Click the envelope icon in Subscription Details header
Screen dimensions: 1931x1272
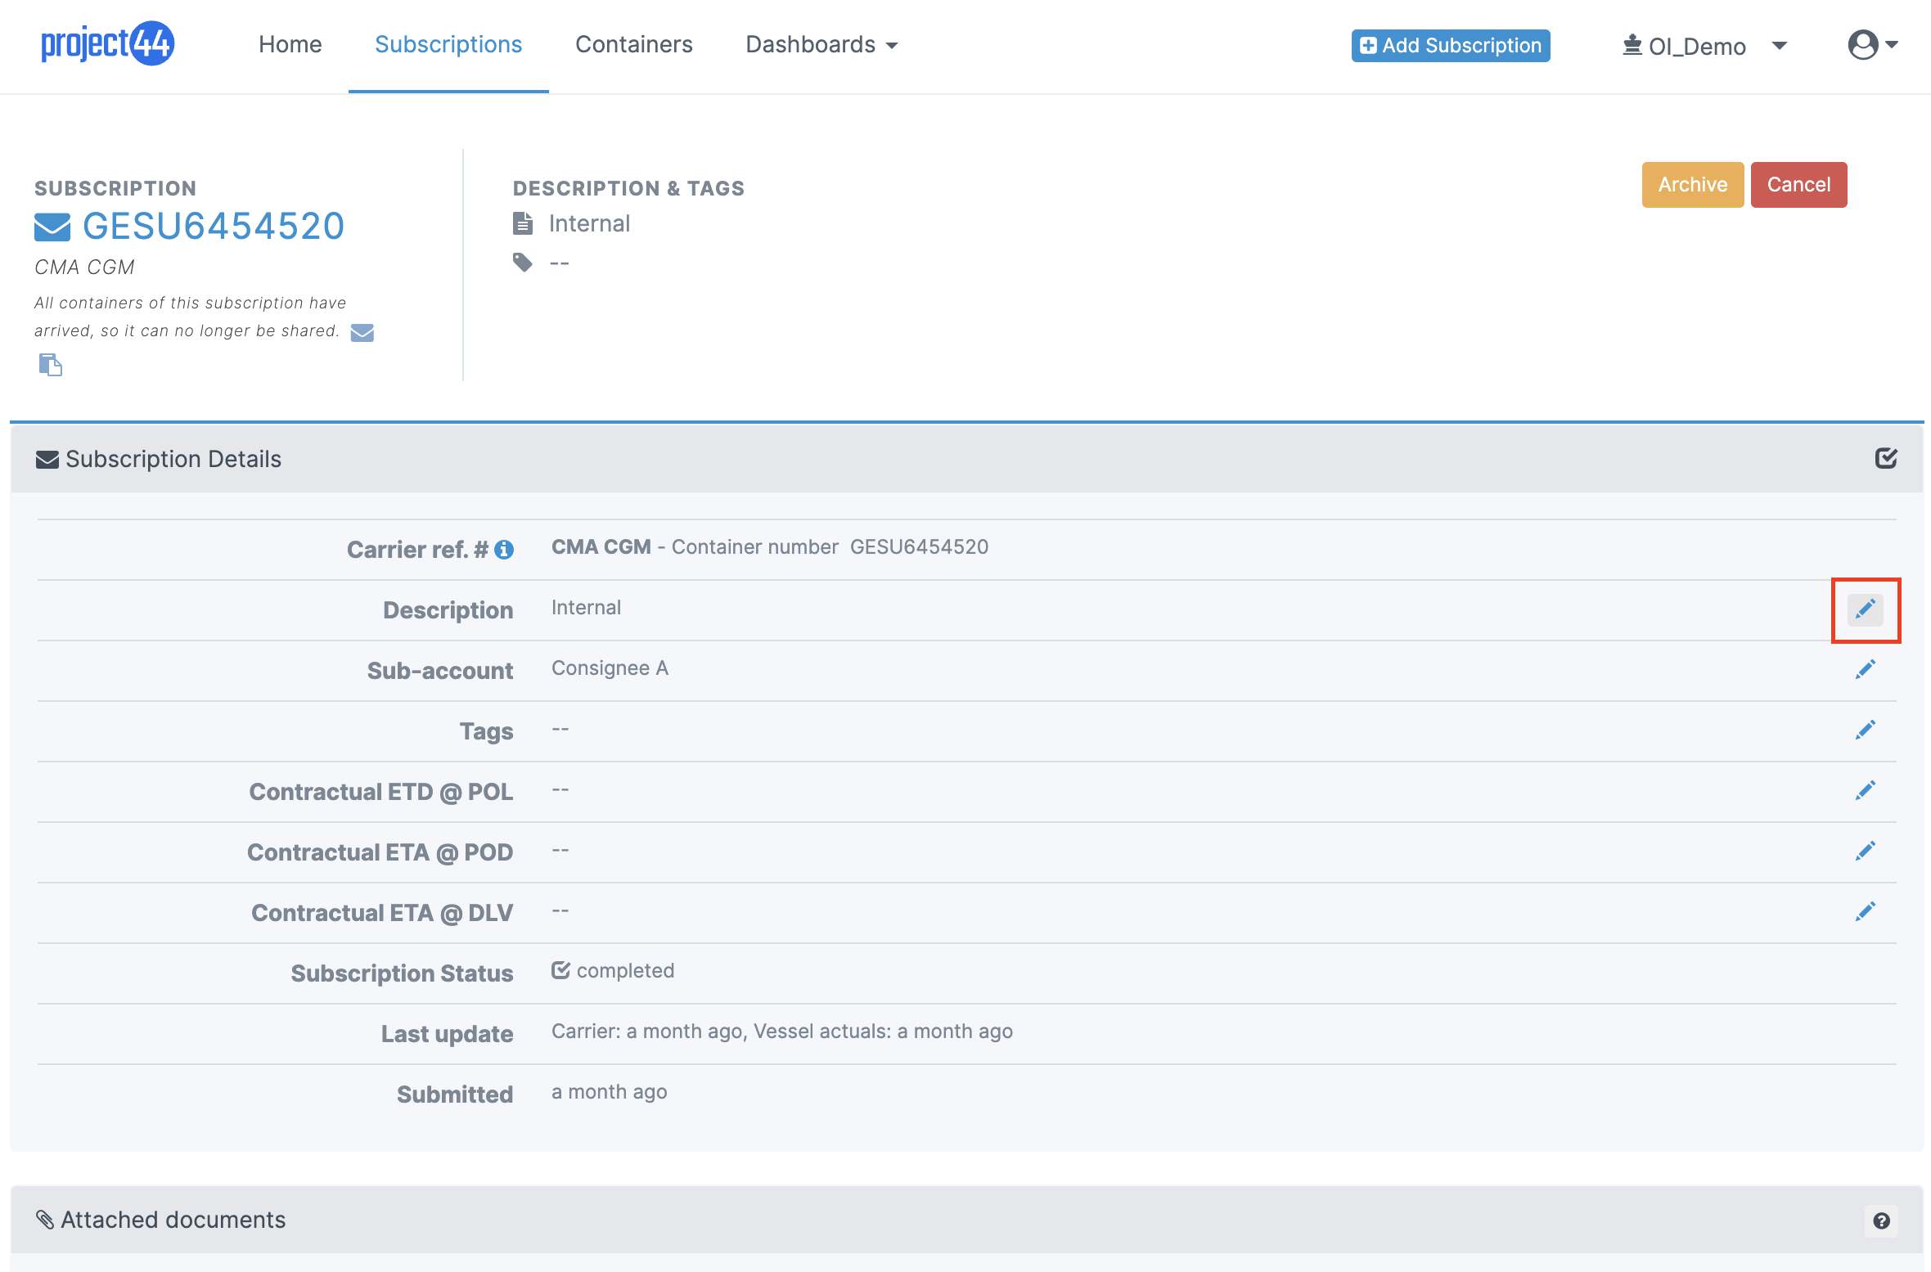(47, 460)
